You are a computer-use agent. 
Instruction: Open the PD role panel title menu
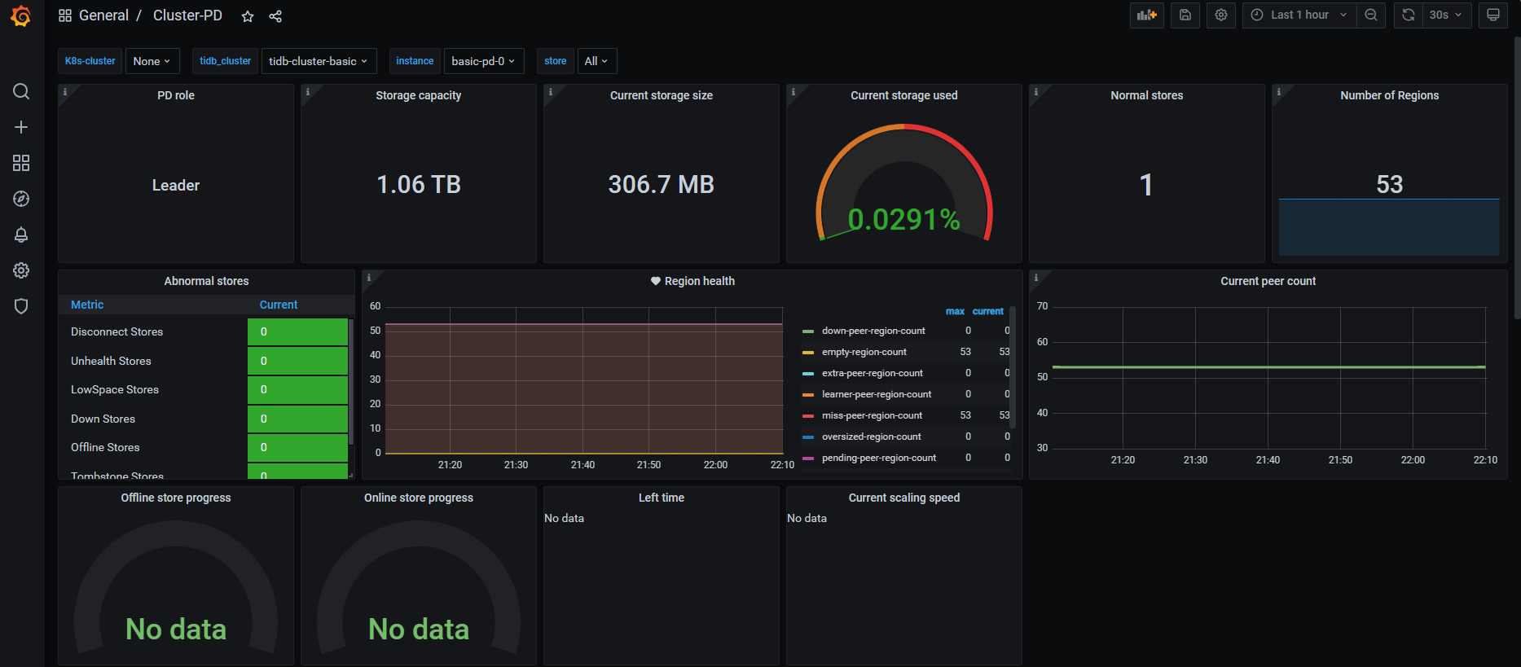click(x=176, y=95)
